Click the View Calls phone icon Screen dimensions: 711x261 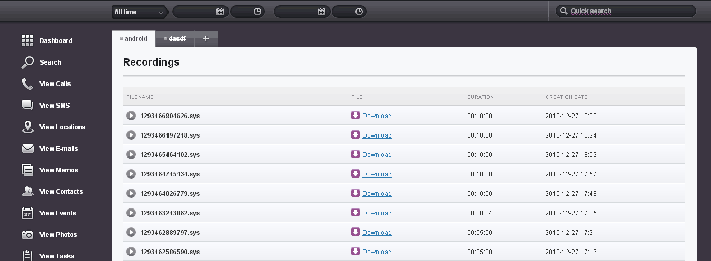pos(27,84)
